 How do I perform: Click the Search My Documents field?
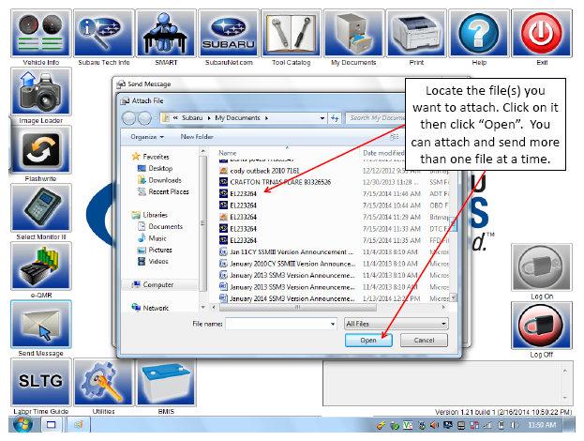[376, 118]
